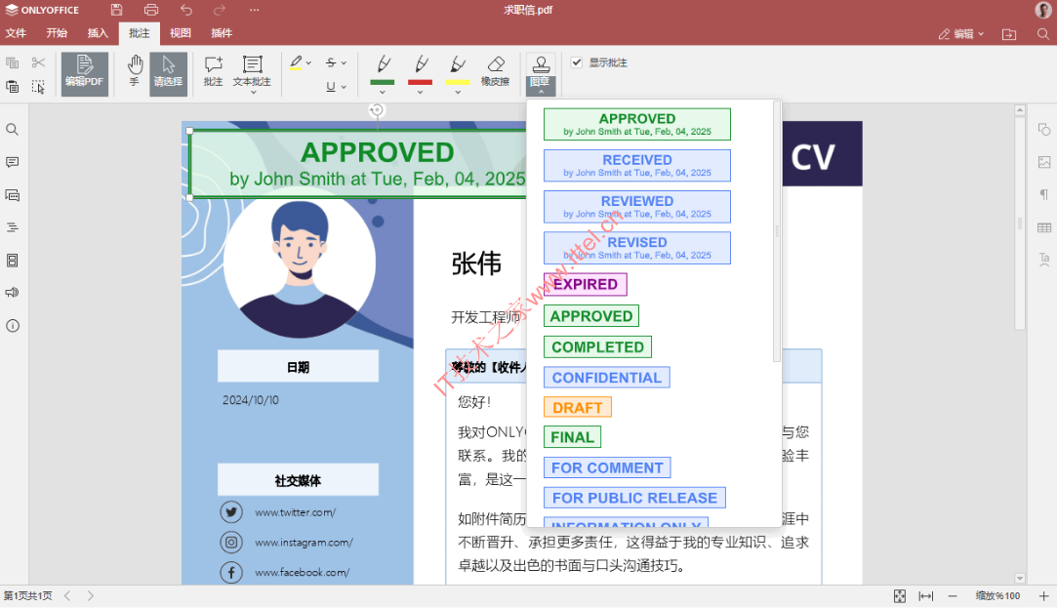Click the feedback megaphone icon
This screenshot has width=1057, height=608.
(12, 293)
